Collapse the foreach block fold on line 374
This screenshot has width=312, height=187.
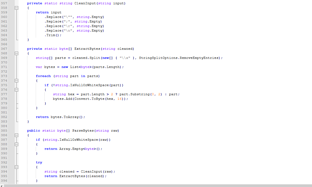tap(16, 81)
